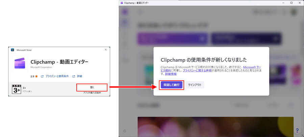
Task: Close the Clipchamp window
Action: 300,3
